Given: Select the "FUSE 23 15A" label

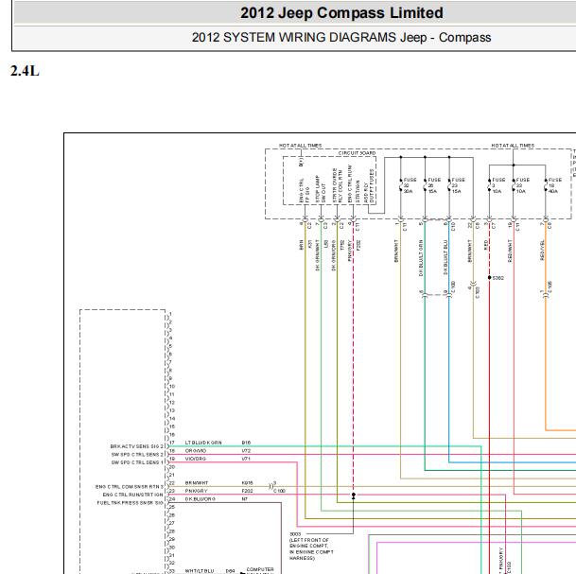Looking at the screenshot, I should click(x=458, y=185).
